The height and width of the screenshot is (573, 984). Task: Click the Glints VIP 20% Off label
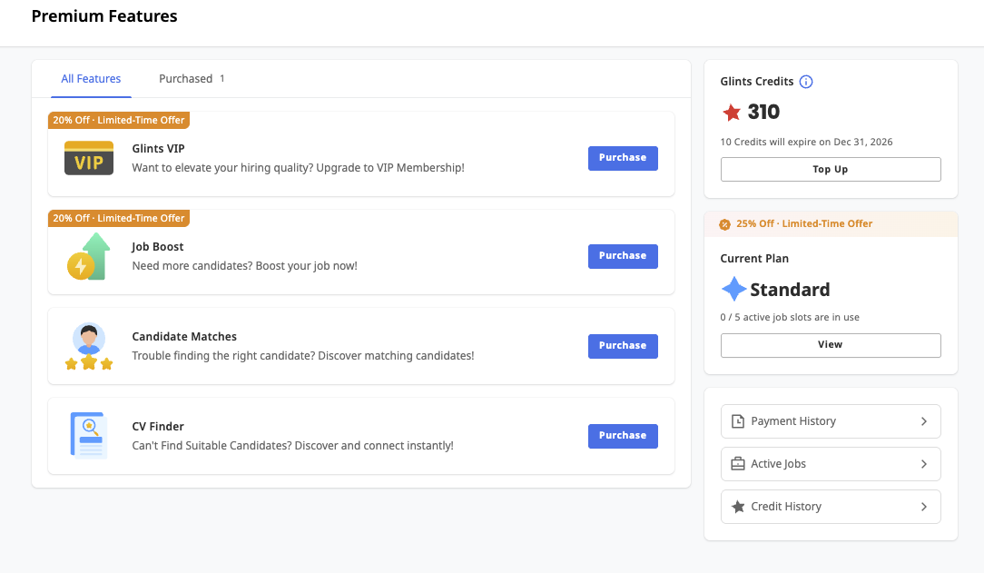pos(119,120)
